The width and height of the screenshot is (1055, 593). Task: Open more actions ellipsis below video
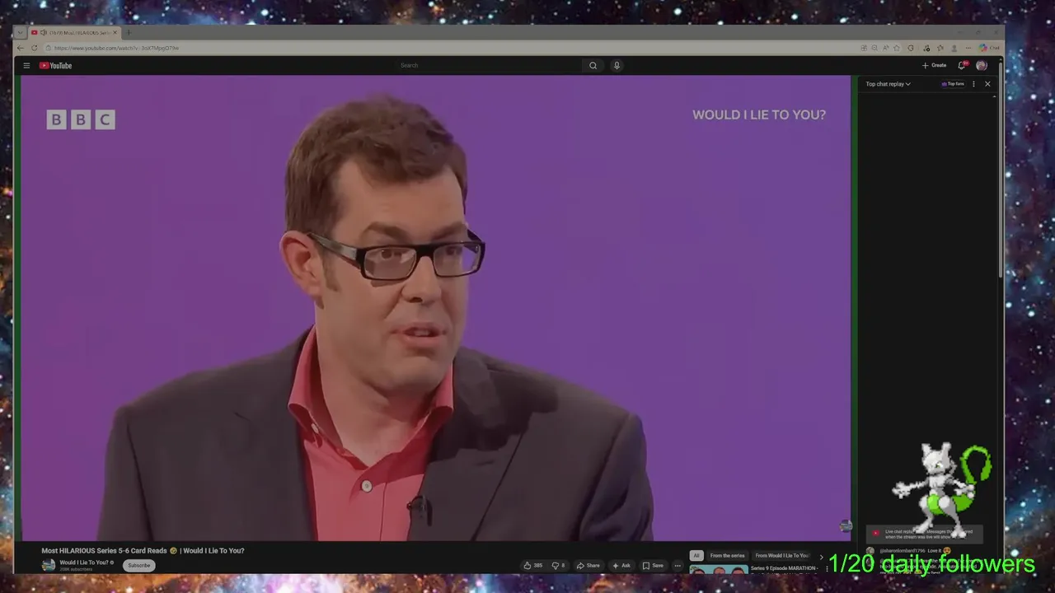click(x=678, y=566)
